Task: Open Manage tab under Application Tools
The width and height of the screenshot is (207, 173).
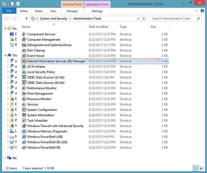Action: click(x=97, y=11)
